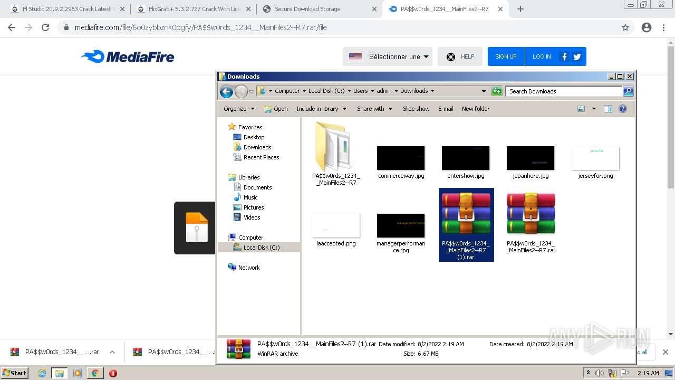Switch to Secure Download Storage tab
Screen dimensions: 675x380
pyautogui.click(x=319, y=9)
